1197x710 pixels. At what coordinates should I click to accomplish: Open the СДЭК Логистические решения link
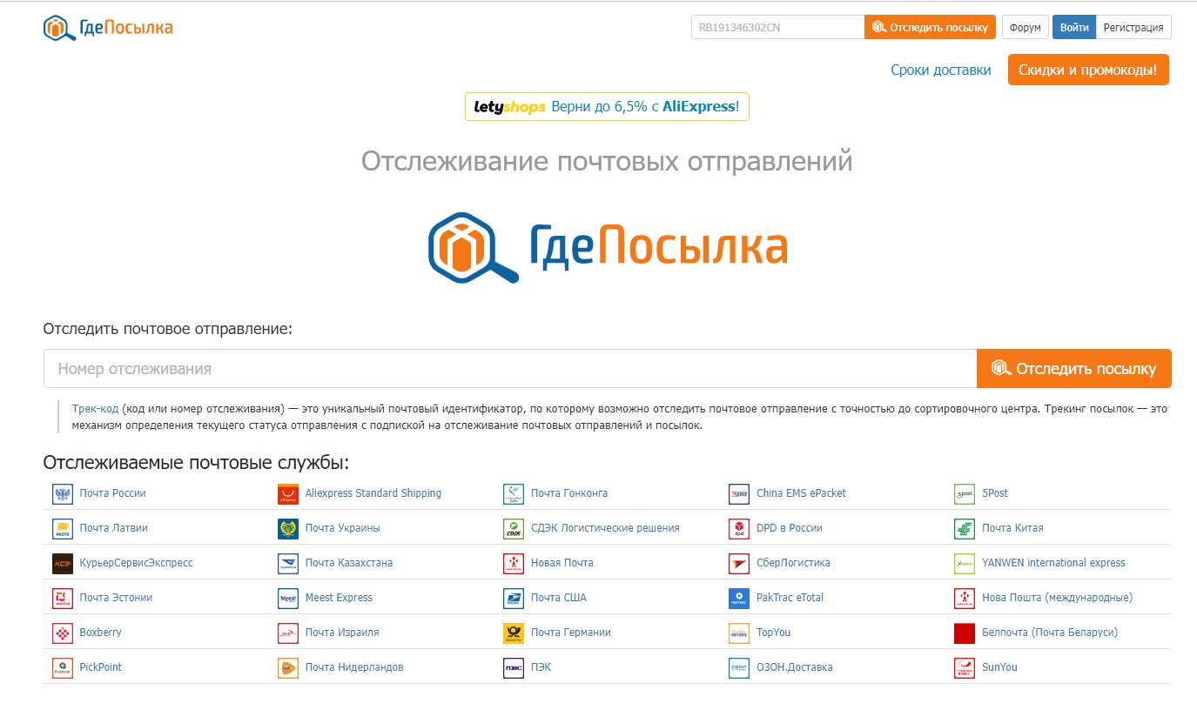[x=605, y=528]
